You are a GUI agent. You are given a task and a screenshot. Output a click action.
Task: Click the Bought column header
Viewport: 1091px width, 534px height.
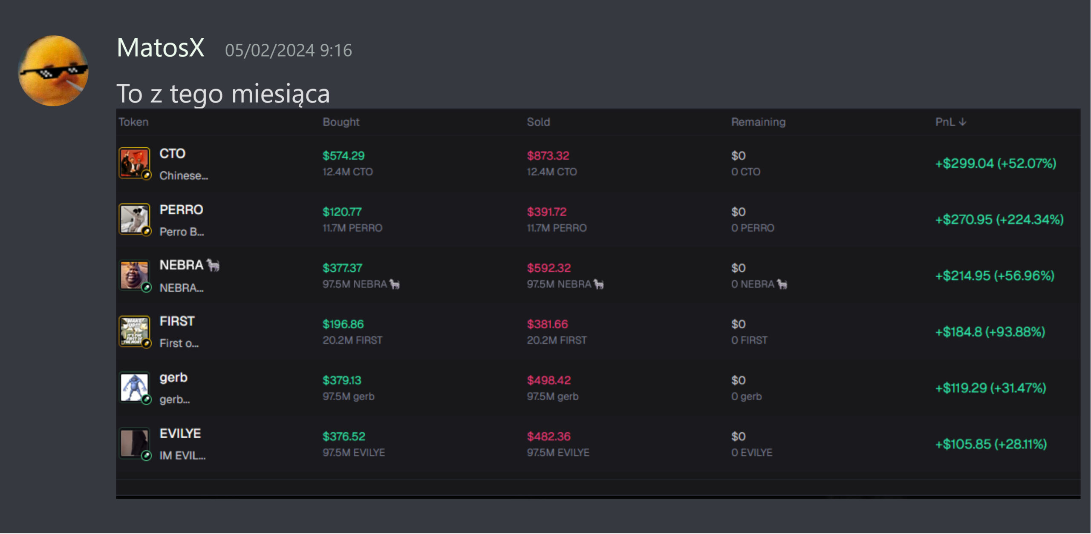[x=341, y=122]
